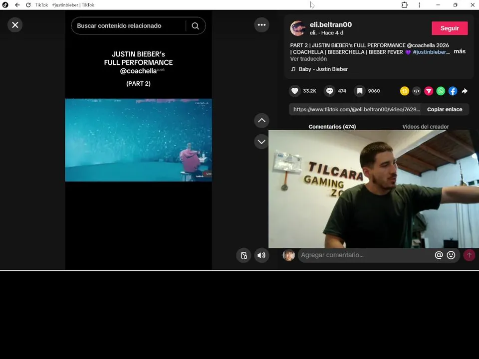Open the extensions puzzle icon

(x=405, y=5)
